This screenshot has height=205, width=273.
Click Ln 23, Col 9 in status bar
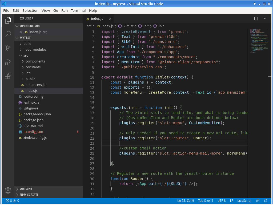tap(186, 201)
